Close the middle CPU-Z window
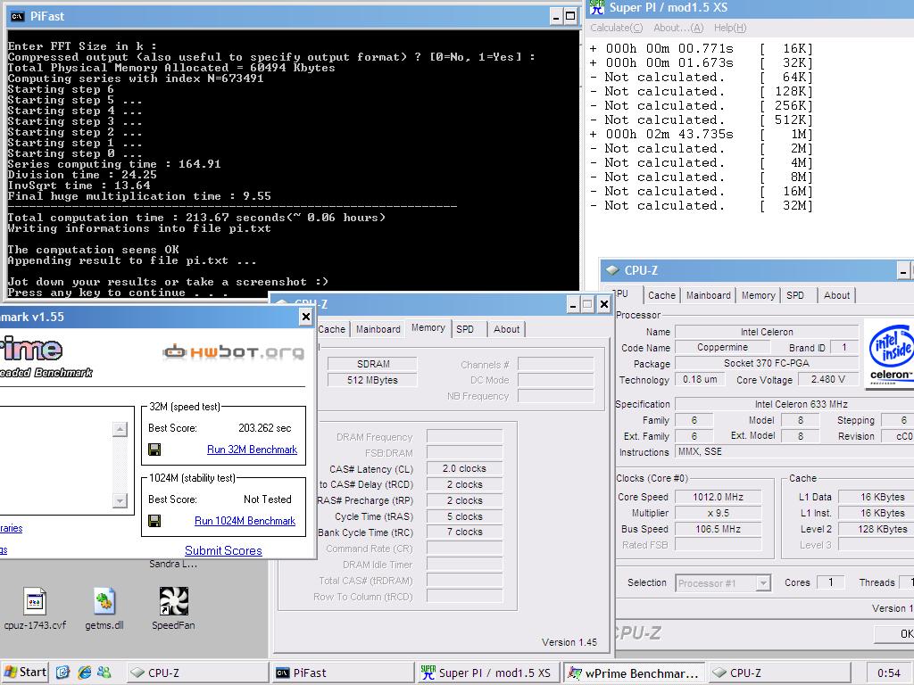Viewport: 914px width, 685px height. [x=604, y=304]
